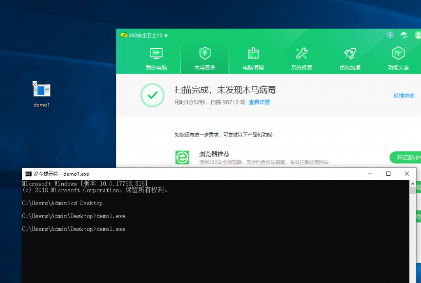The width and height of the screenshot is (421, 283).
Task: Open the blue hexagon membership icon
Action: pos(390,35)
